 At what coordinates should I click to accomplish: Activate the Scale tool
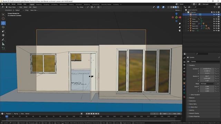tap(3, 31)
